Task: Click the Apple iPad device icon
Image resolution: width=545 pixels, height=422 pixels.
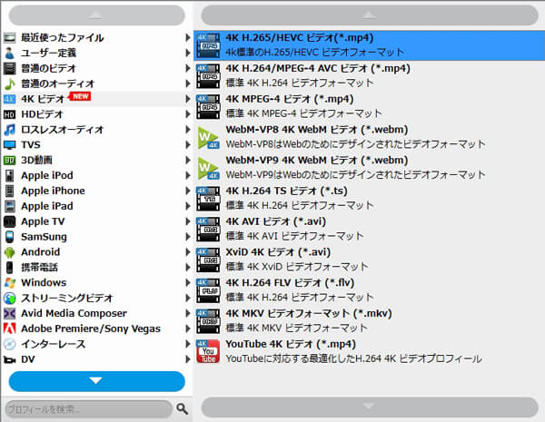Action: pos(10,206)
